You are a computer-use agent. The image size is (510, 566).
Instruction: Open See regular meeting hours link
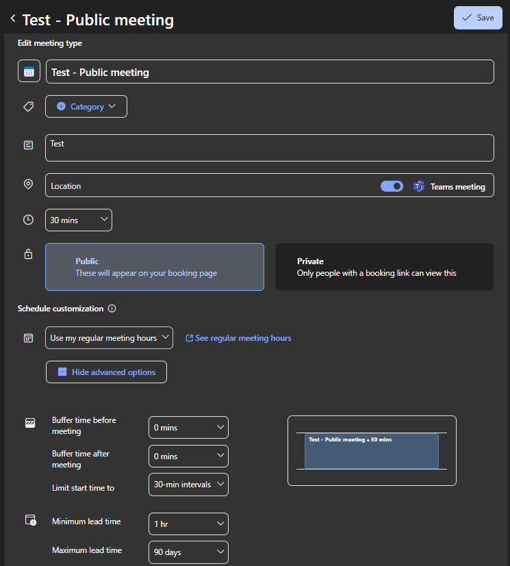[239, 338]
